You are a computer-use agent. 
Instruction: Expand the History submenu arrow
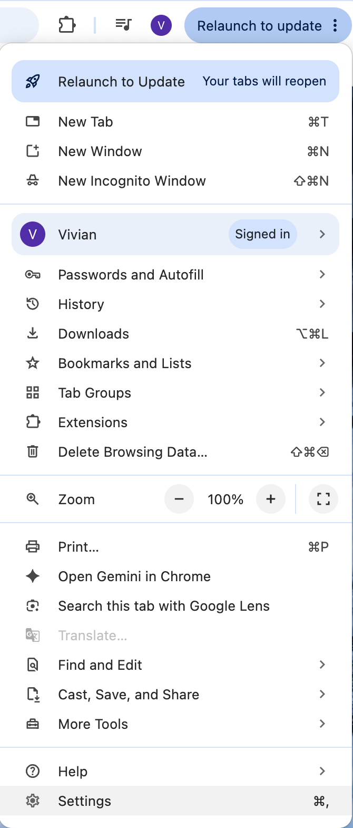[x=322, y=304]
